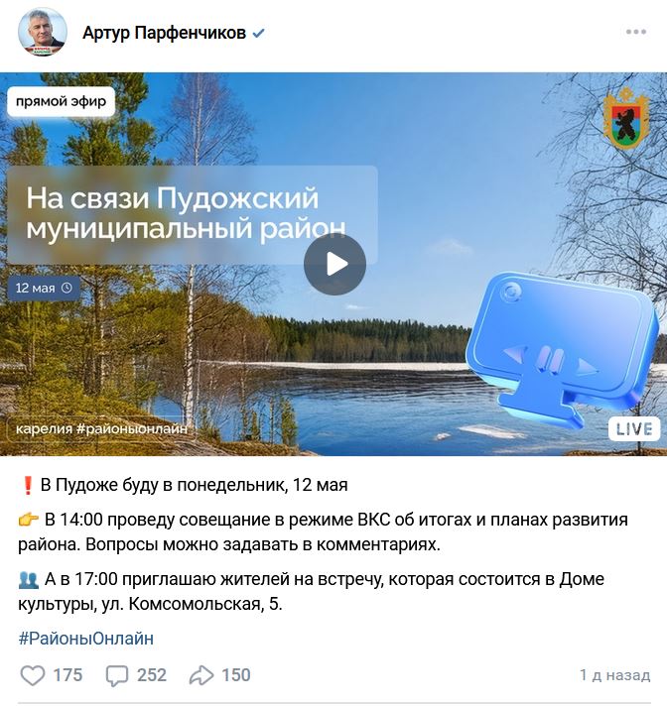Screen dimensions: 667x706
Task: Click the 'прямой эфир' label
Action: click(x=61, y=101)
